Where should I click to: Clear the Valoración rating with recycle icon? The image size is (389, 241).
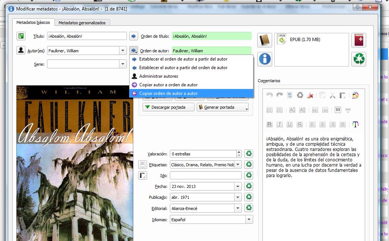(249, 154)
